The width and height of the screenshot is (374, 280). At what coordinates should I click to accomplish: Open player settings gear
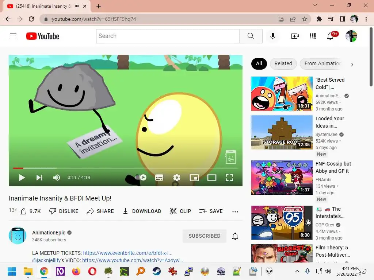tap(176, 178)
